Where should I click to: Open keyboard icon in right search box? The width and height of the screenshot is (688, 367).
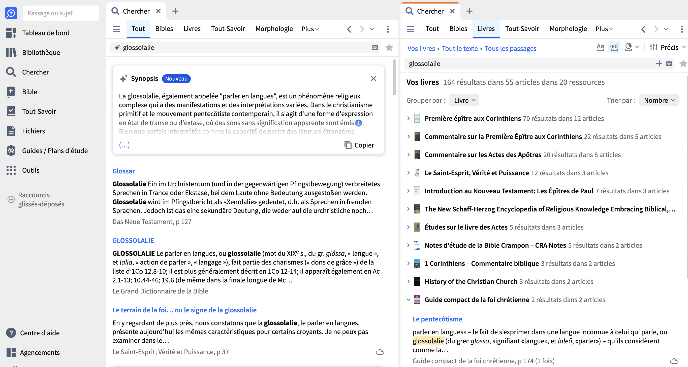[x=669, y=63]
